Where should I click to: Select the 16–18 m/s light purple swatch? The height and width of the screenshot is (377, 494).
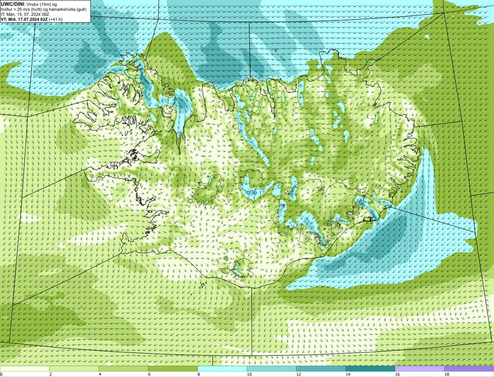420,369
